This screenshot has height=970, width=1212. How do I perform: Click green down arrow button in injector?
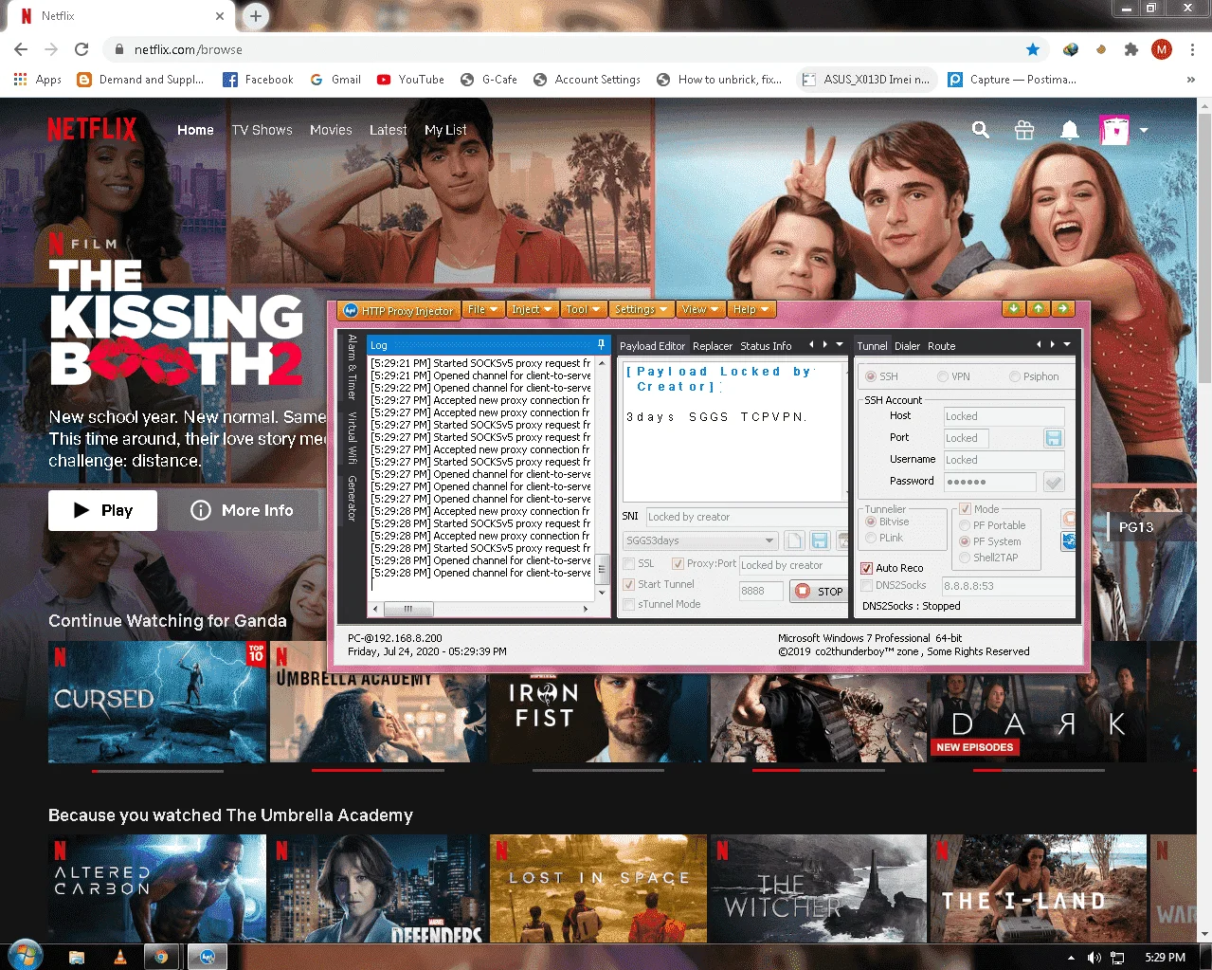1013,309
